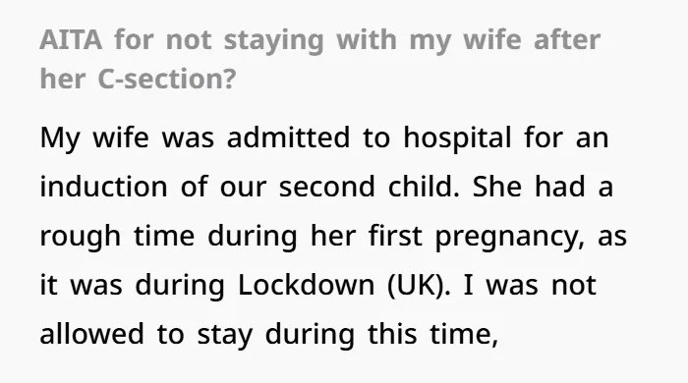Viewport: 688px width, 383px height.
Task: Click the word "allowed" in the last line
Action: point(92,334)
